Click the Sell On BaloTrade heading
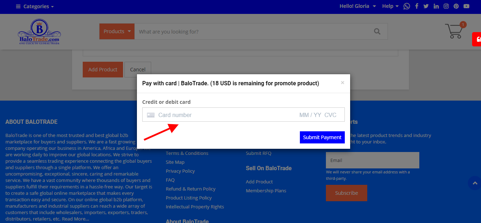This screenshot has height=223, width=481. 269,168
